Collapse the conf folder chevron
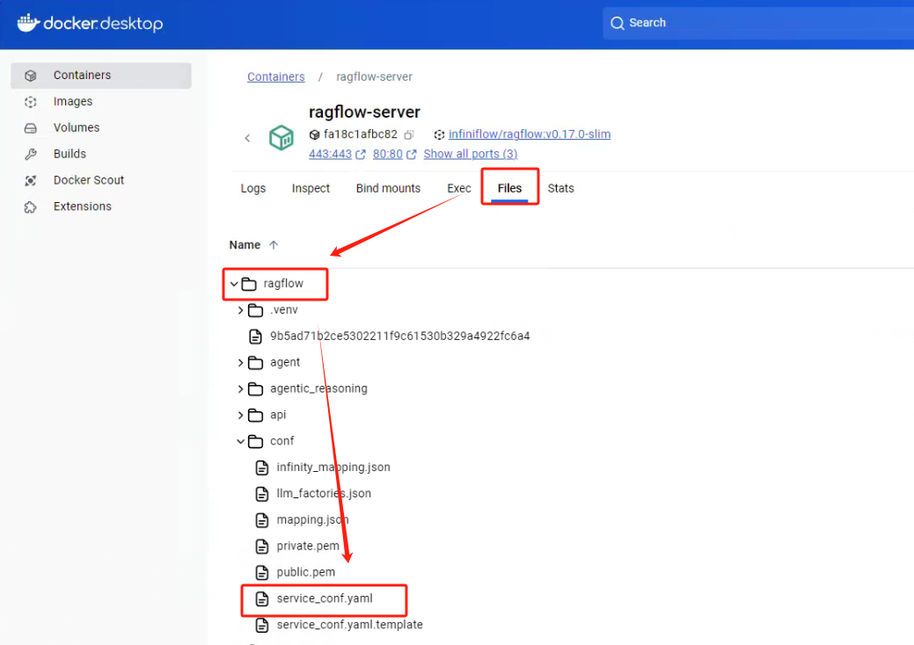Screen dimensions: 914x645 [x=240, y=441]
